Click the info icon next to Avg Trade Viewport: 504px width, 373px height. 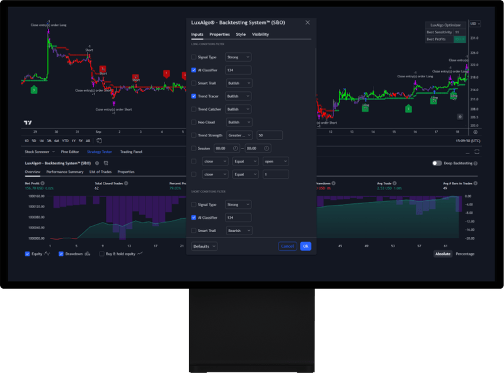point(394,183)
